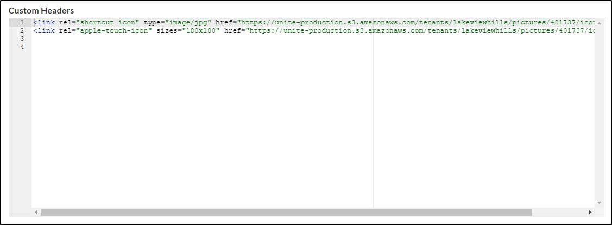Click the horizontal scrollbar left arrow
This screenshot has height=225, width=612.
(36, 212)
